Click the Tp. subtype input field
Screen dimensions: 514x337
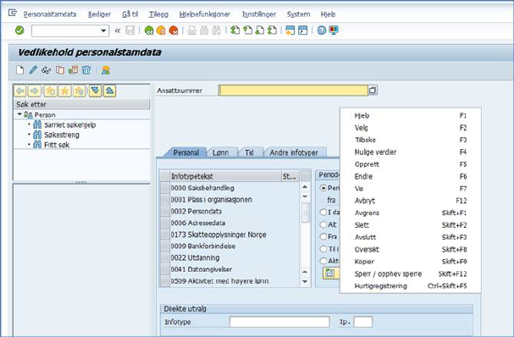[x=363, y=322]
